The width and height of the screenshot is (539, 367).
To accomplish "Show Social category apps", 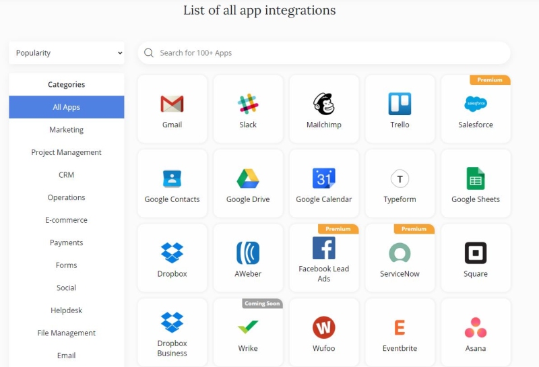I will 67,288.
